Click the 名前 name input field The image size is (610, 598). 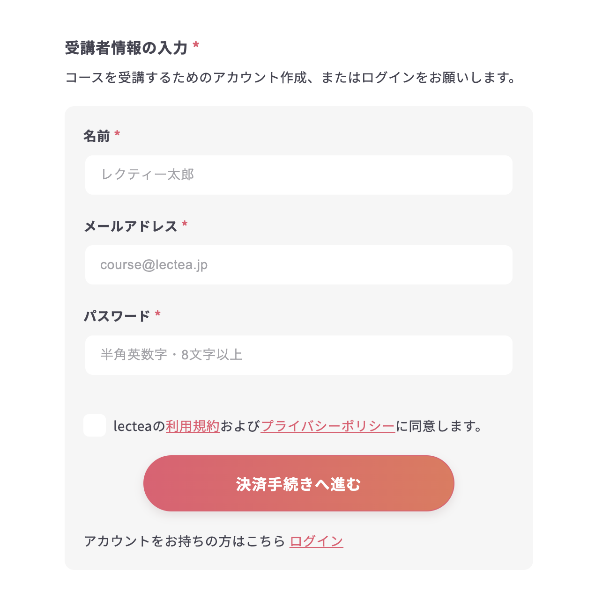298,175
